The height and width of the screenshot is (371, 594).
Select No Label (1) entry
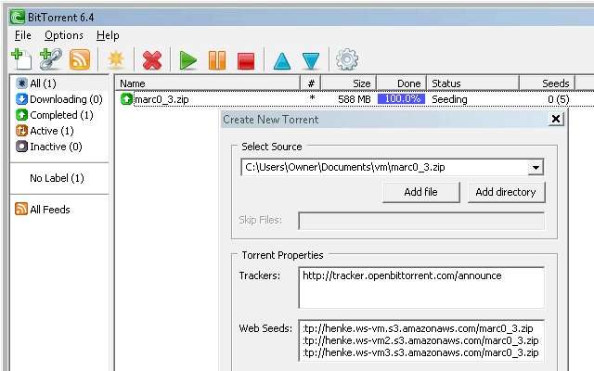[57, 178]
